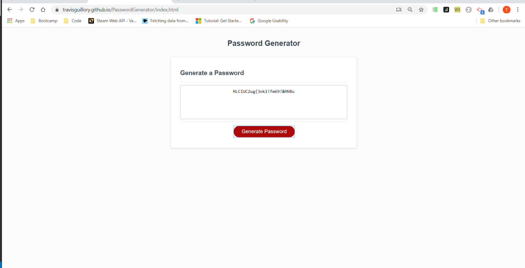Click the Generate Password button

pos(264,131)
